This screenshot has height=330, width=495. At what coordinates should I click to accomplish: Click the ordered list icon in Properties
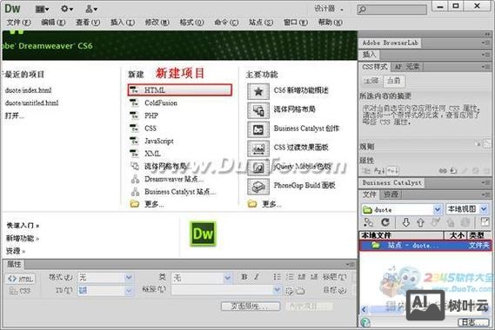[x=290, y=277]
